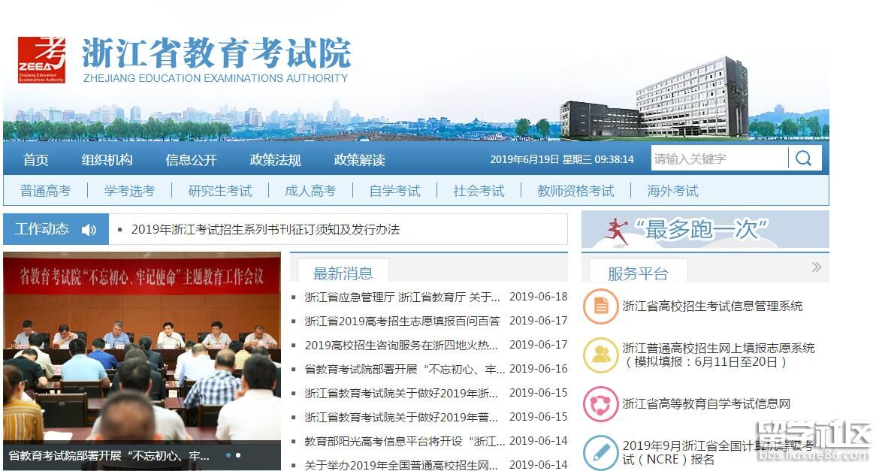Click the keyword search input field
Image resolution: width=882 pixels, height=471 pixels.
pyautogui.click(x=717, y=159)
